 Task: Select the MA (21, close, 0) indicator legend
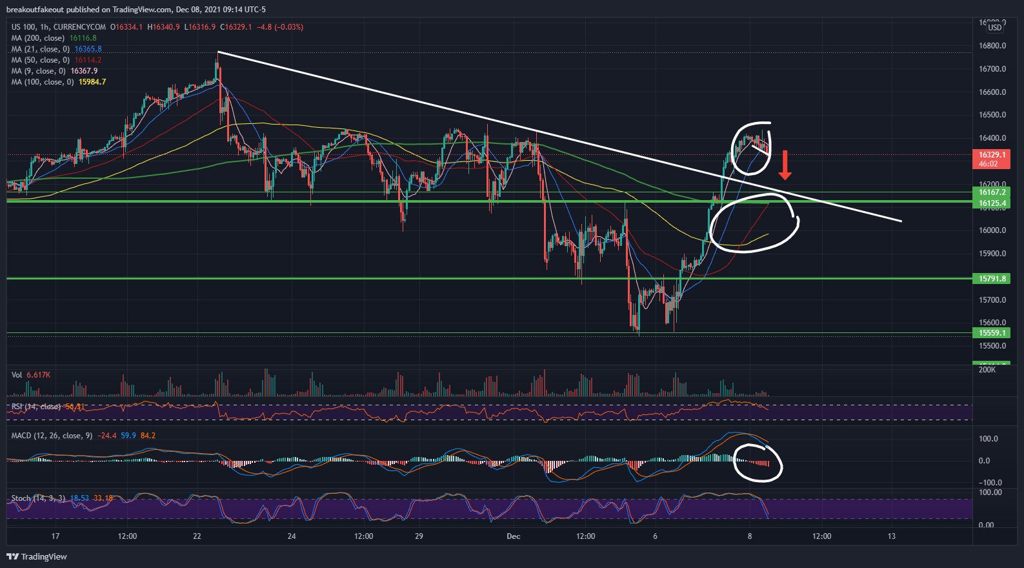click(x=40, y=49)
